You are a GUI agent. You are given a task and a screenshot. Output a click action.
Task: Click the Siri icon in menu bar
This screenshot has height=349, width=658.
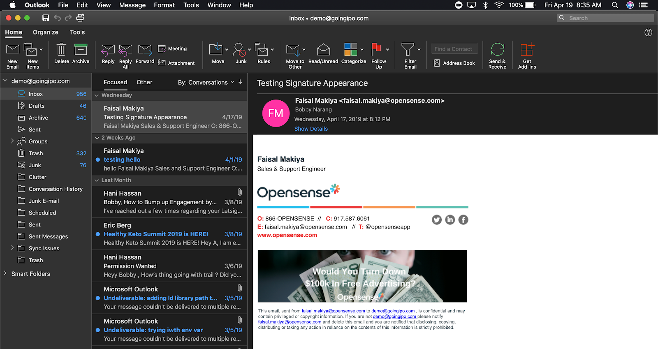(x=630, y=5)
